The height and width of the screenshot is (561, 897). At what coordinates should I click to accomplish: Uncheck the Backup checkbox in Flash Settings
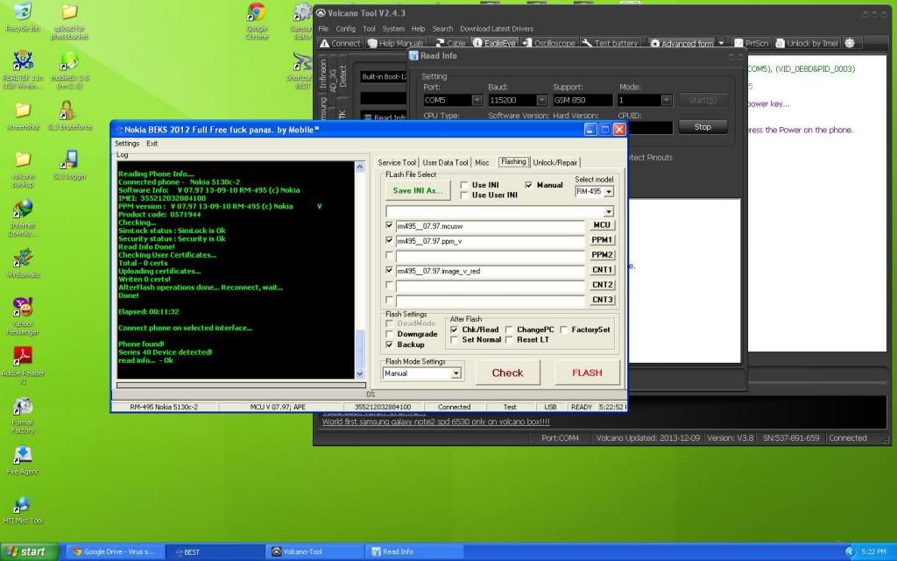coord(390,344)
